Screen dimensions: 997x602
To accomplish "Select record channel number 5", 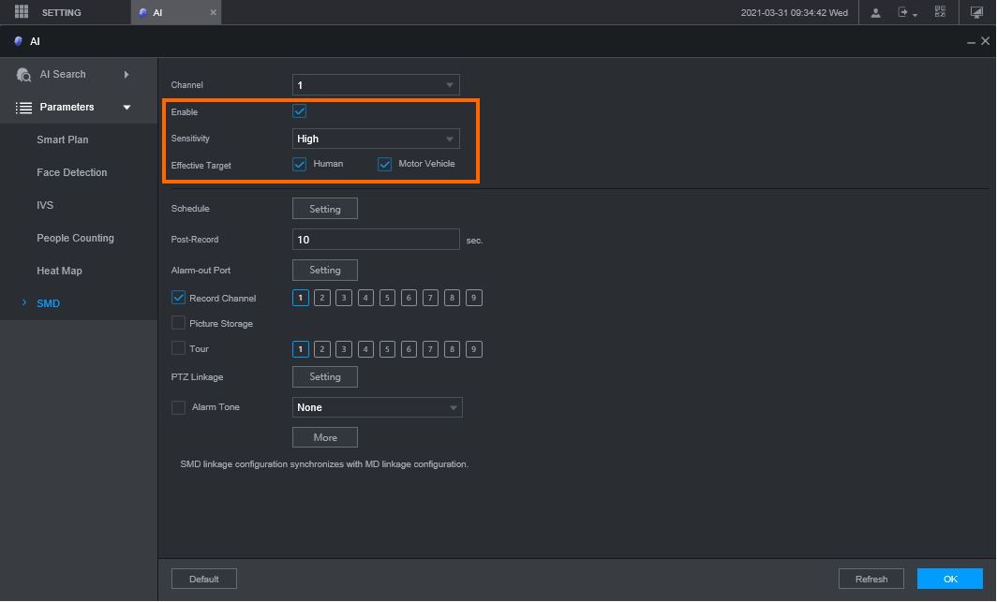I will [387, 299].
